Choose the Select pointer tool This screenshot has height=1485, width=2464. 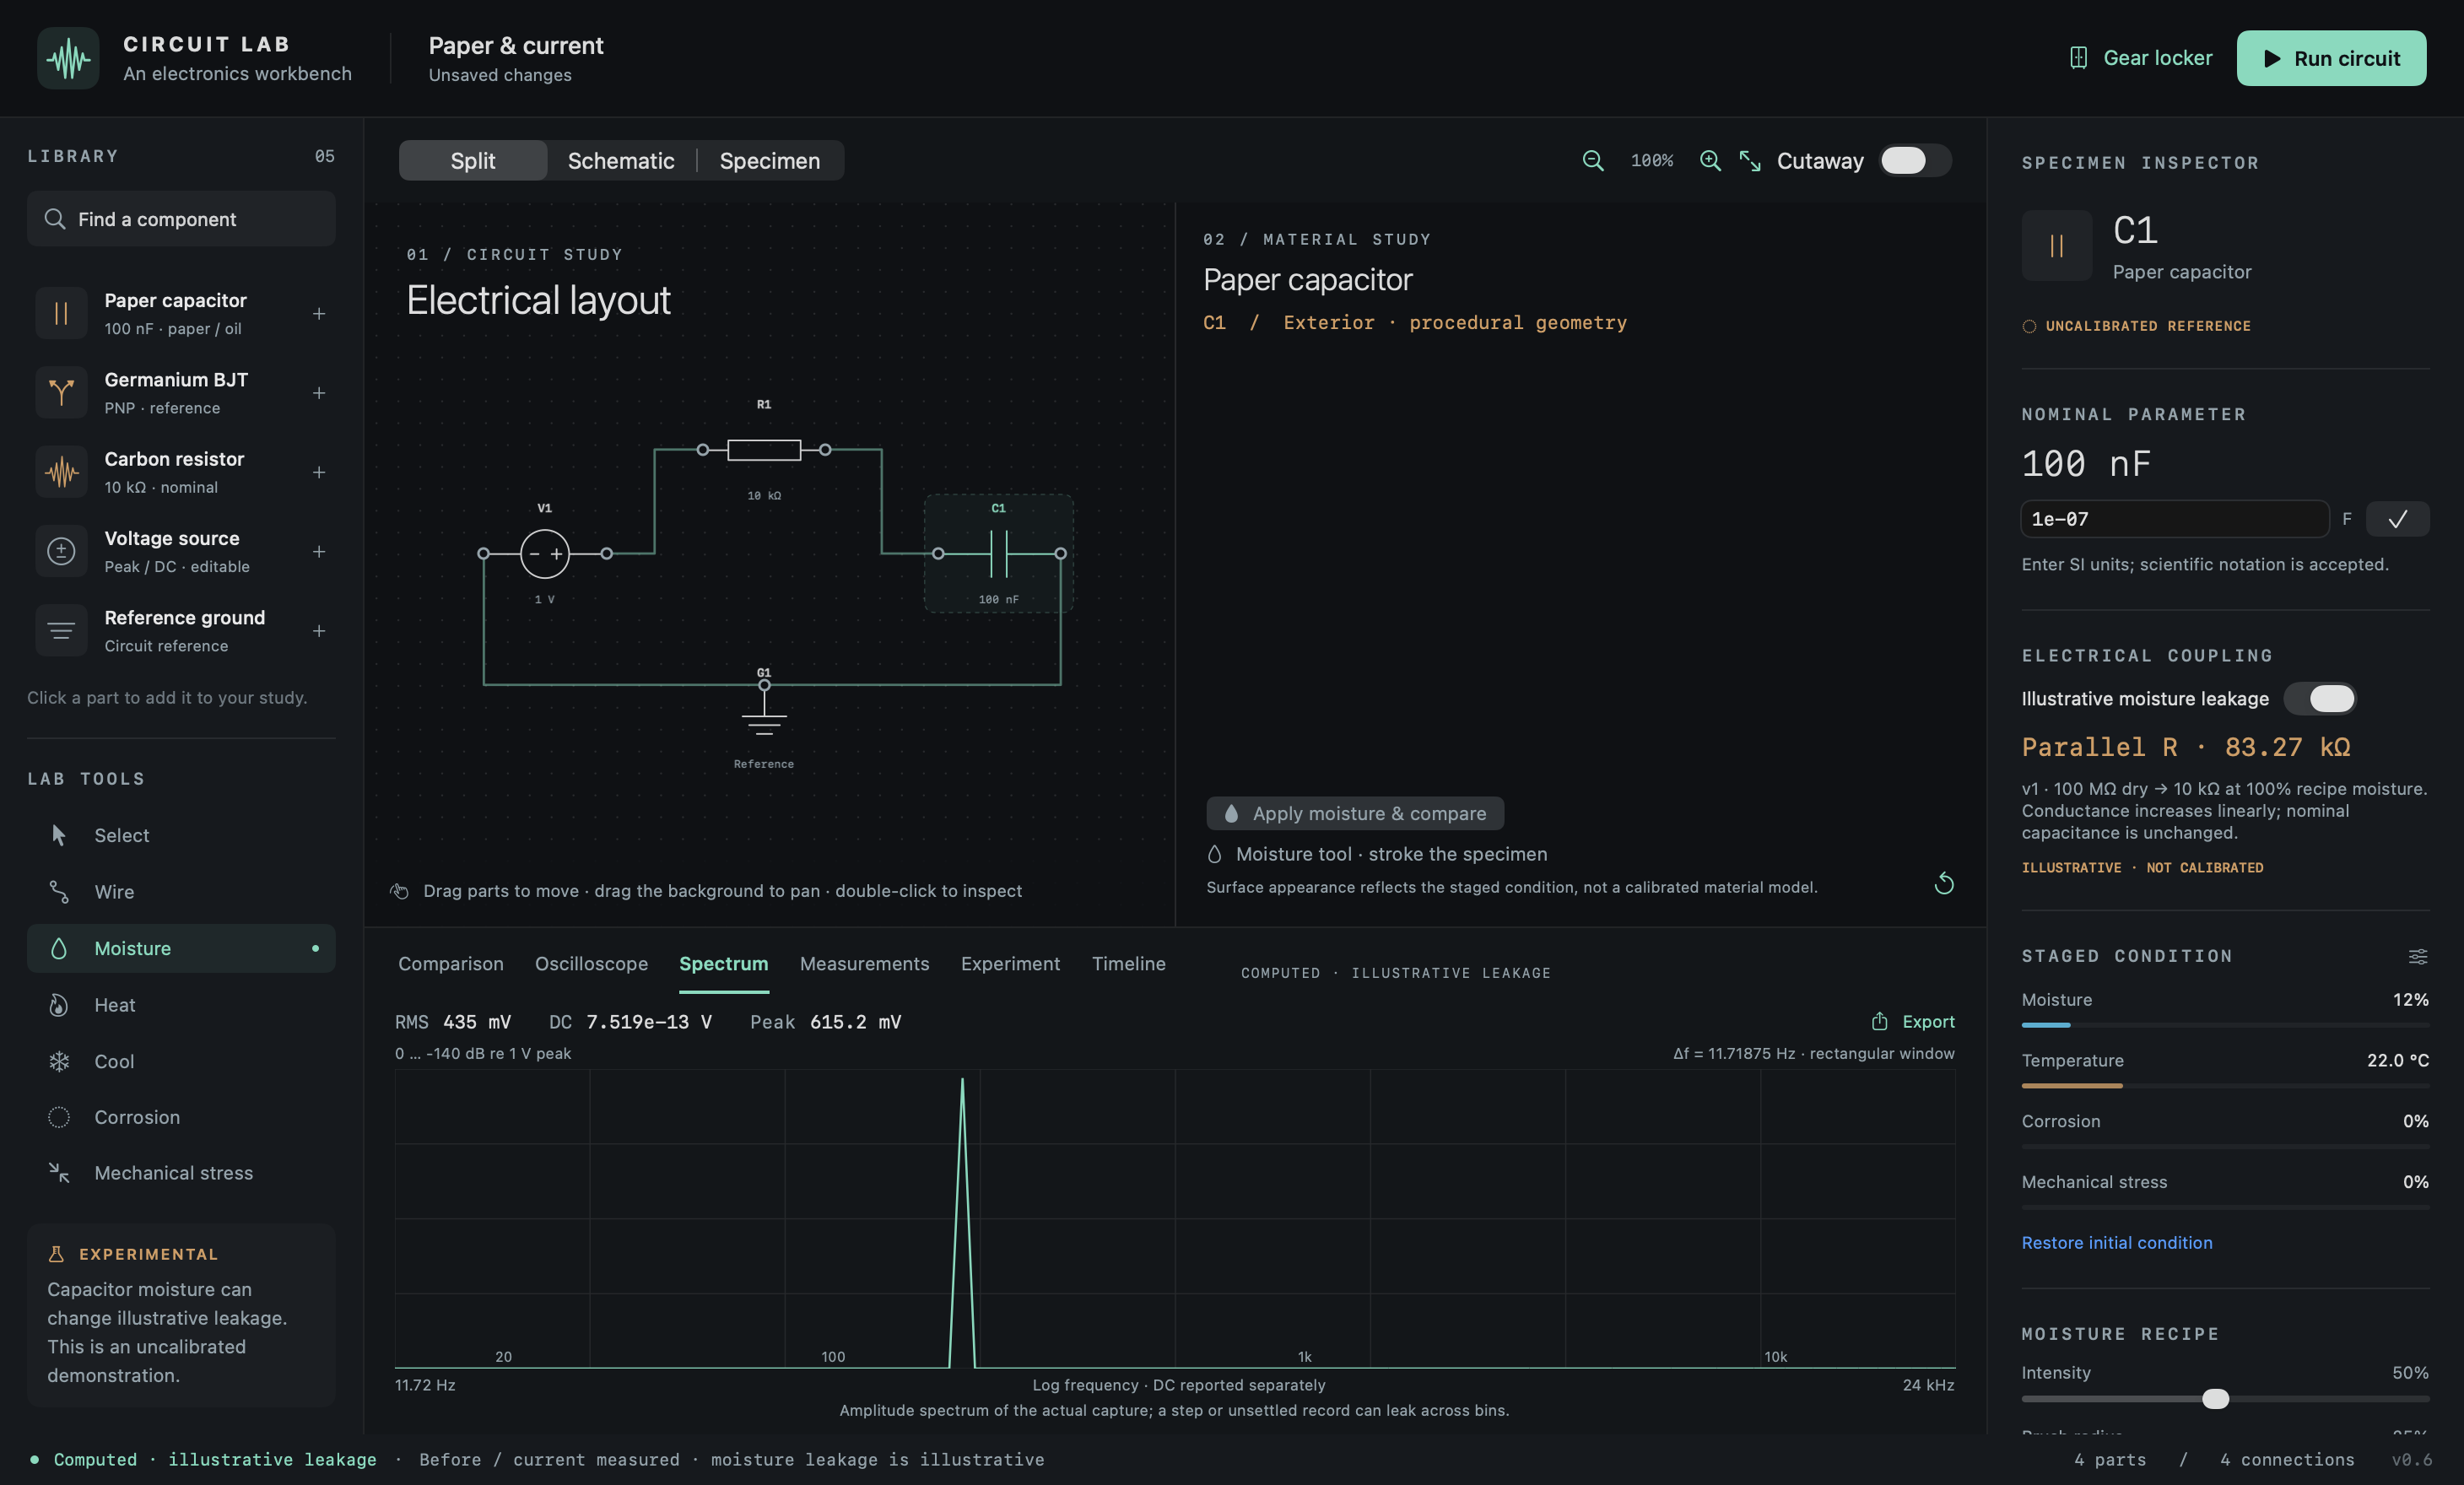(x=181, y=835)
